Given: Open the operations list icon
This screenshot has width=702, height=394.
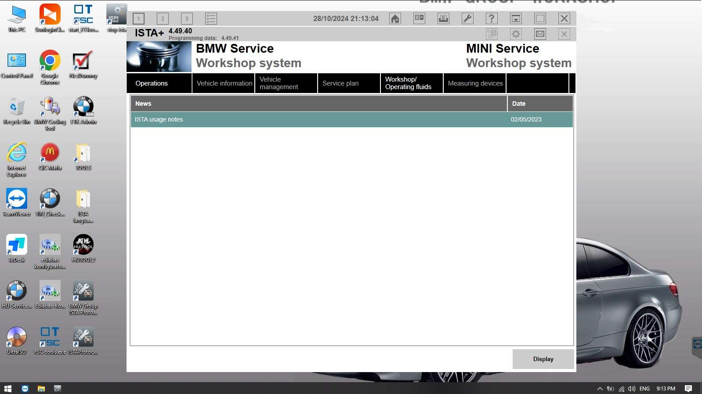Looking at the screenshot, I should pyautogui.click(x=211, y=18).
